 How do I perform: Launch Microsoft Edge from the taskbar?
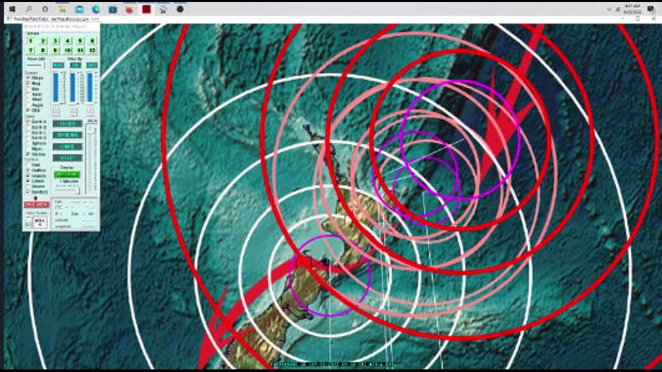coord(96,9)
